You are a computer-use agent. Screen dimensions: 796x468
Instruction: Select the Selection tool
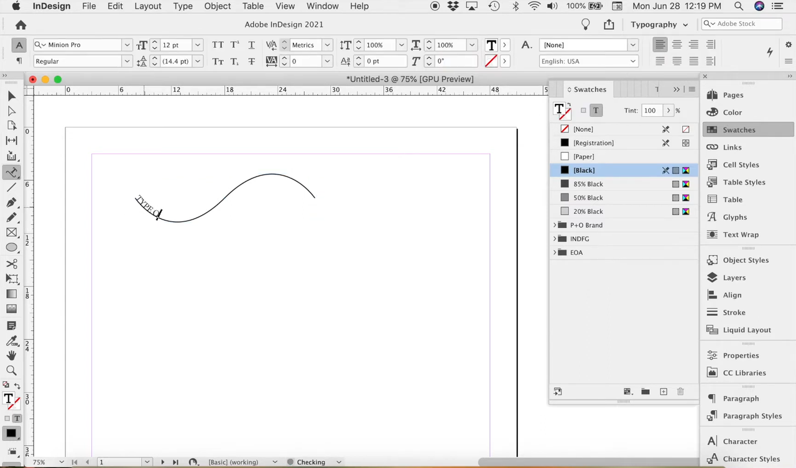pyautogui.click(x=11, y=95)
